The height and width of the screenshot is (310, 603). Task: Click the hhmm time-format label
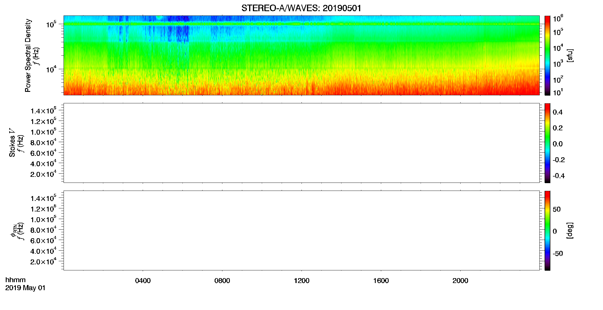click(x=16, y=280)
